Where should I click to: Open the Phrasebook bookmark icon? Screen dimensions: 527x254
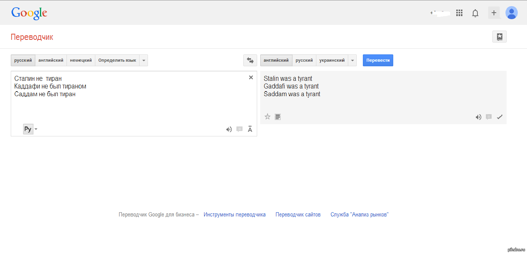(x=499, y=37)
